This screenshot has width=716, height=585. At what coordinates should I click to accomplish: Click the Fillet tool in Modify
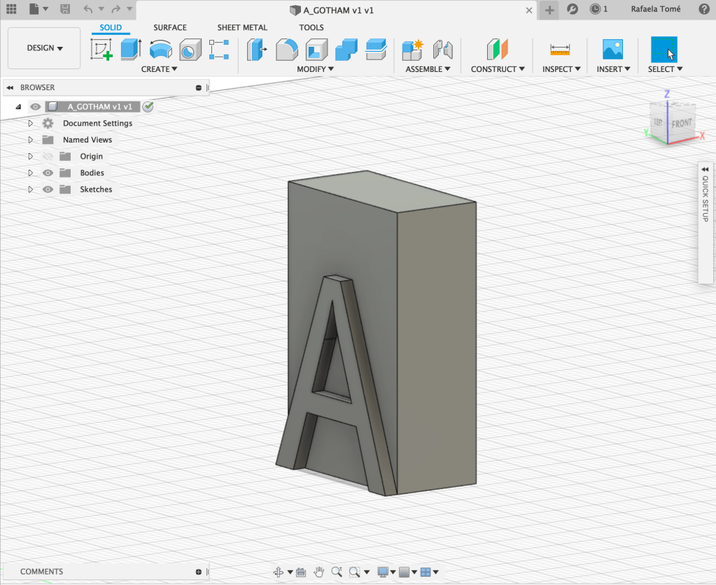287,50
